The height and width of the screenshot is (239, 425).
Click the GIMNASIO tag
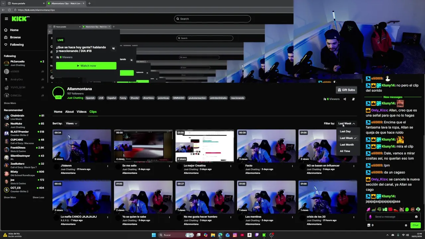pyautogui.click(x=179, y=98)
